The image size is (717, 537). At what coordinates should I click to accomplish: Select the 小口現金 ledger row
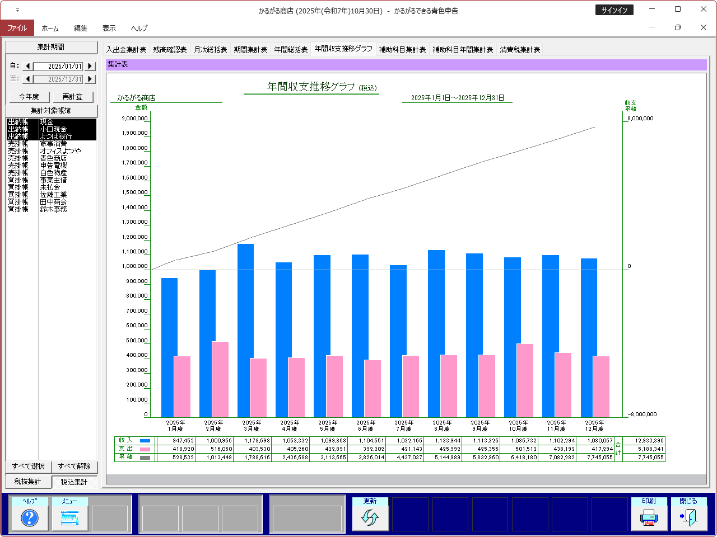pyautogui.click(x=53, y=129)
